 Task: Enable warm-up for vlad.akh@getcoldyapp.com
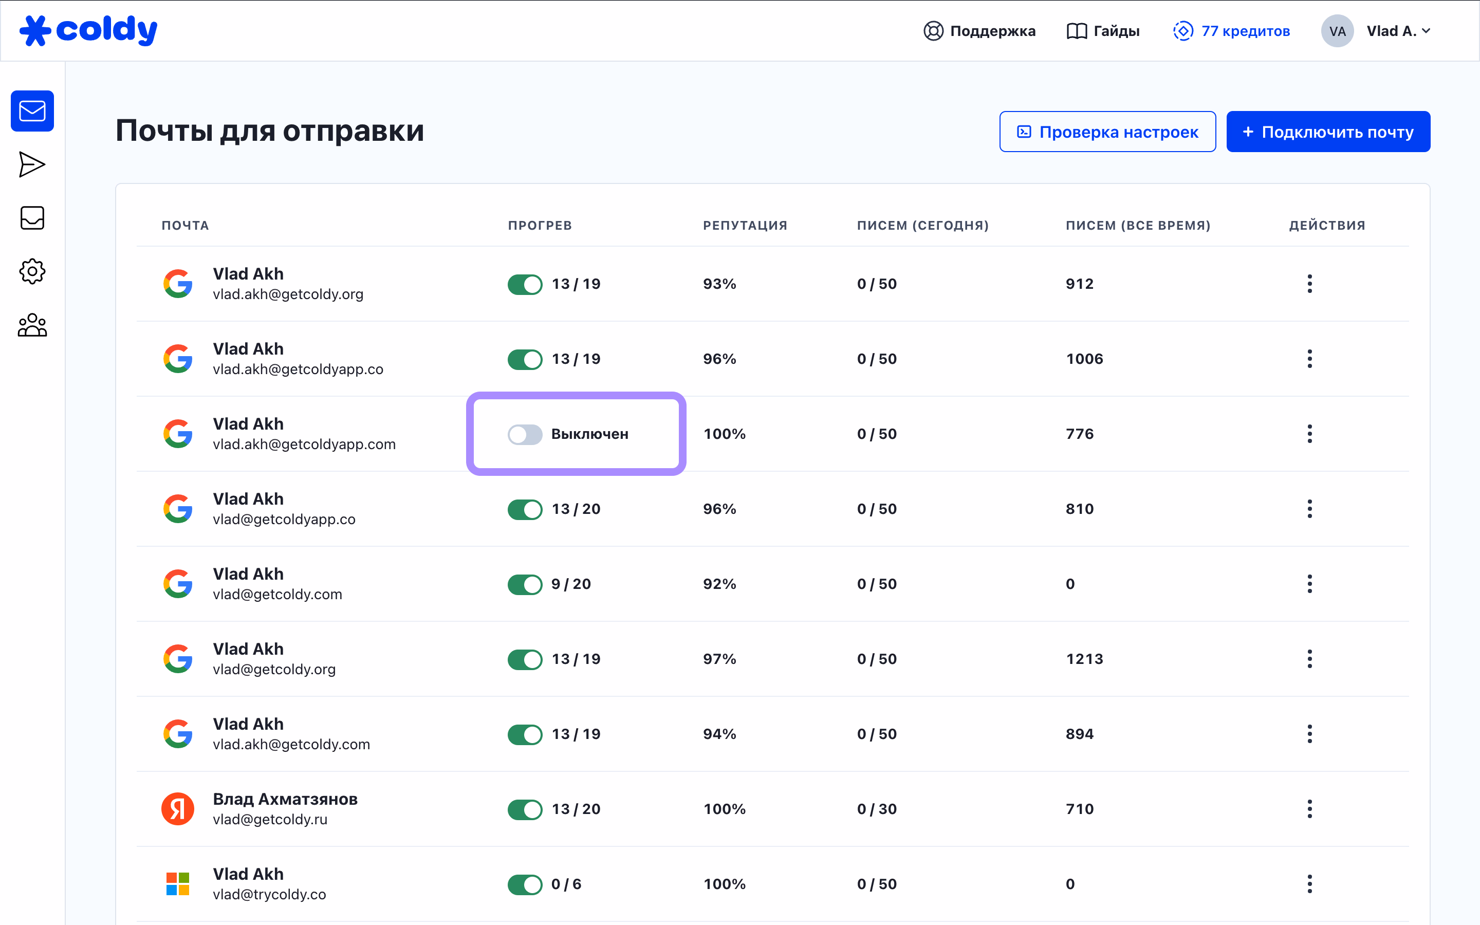point(525,434)
